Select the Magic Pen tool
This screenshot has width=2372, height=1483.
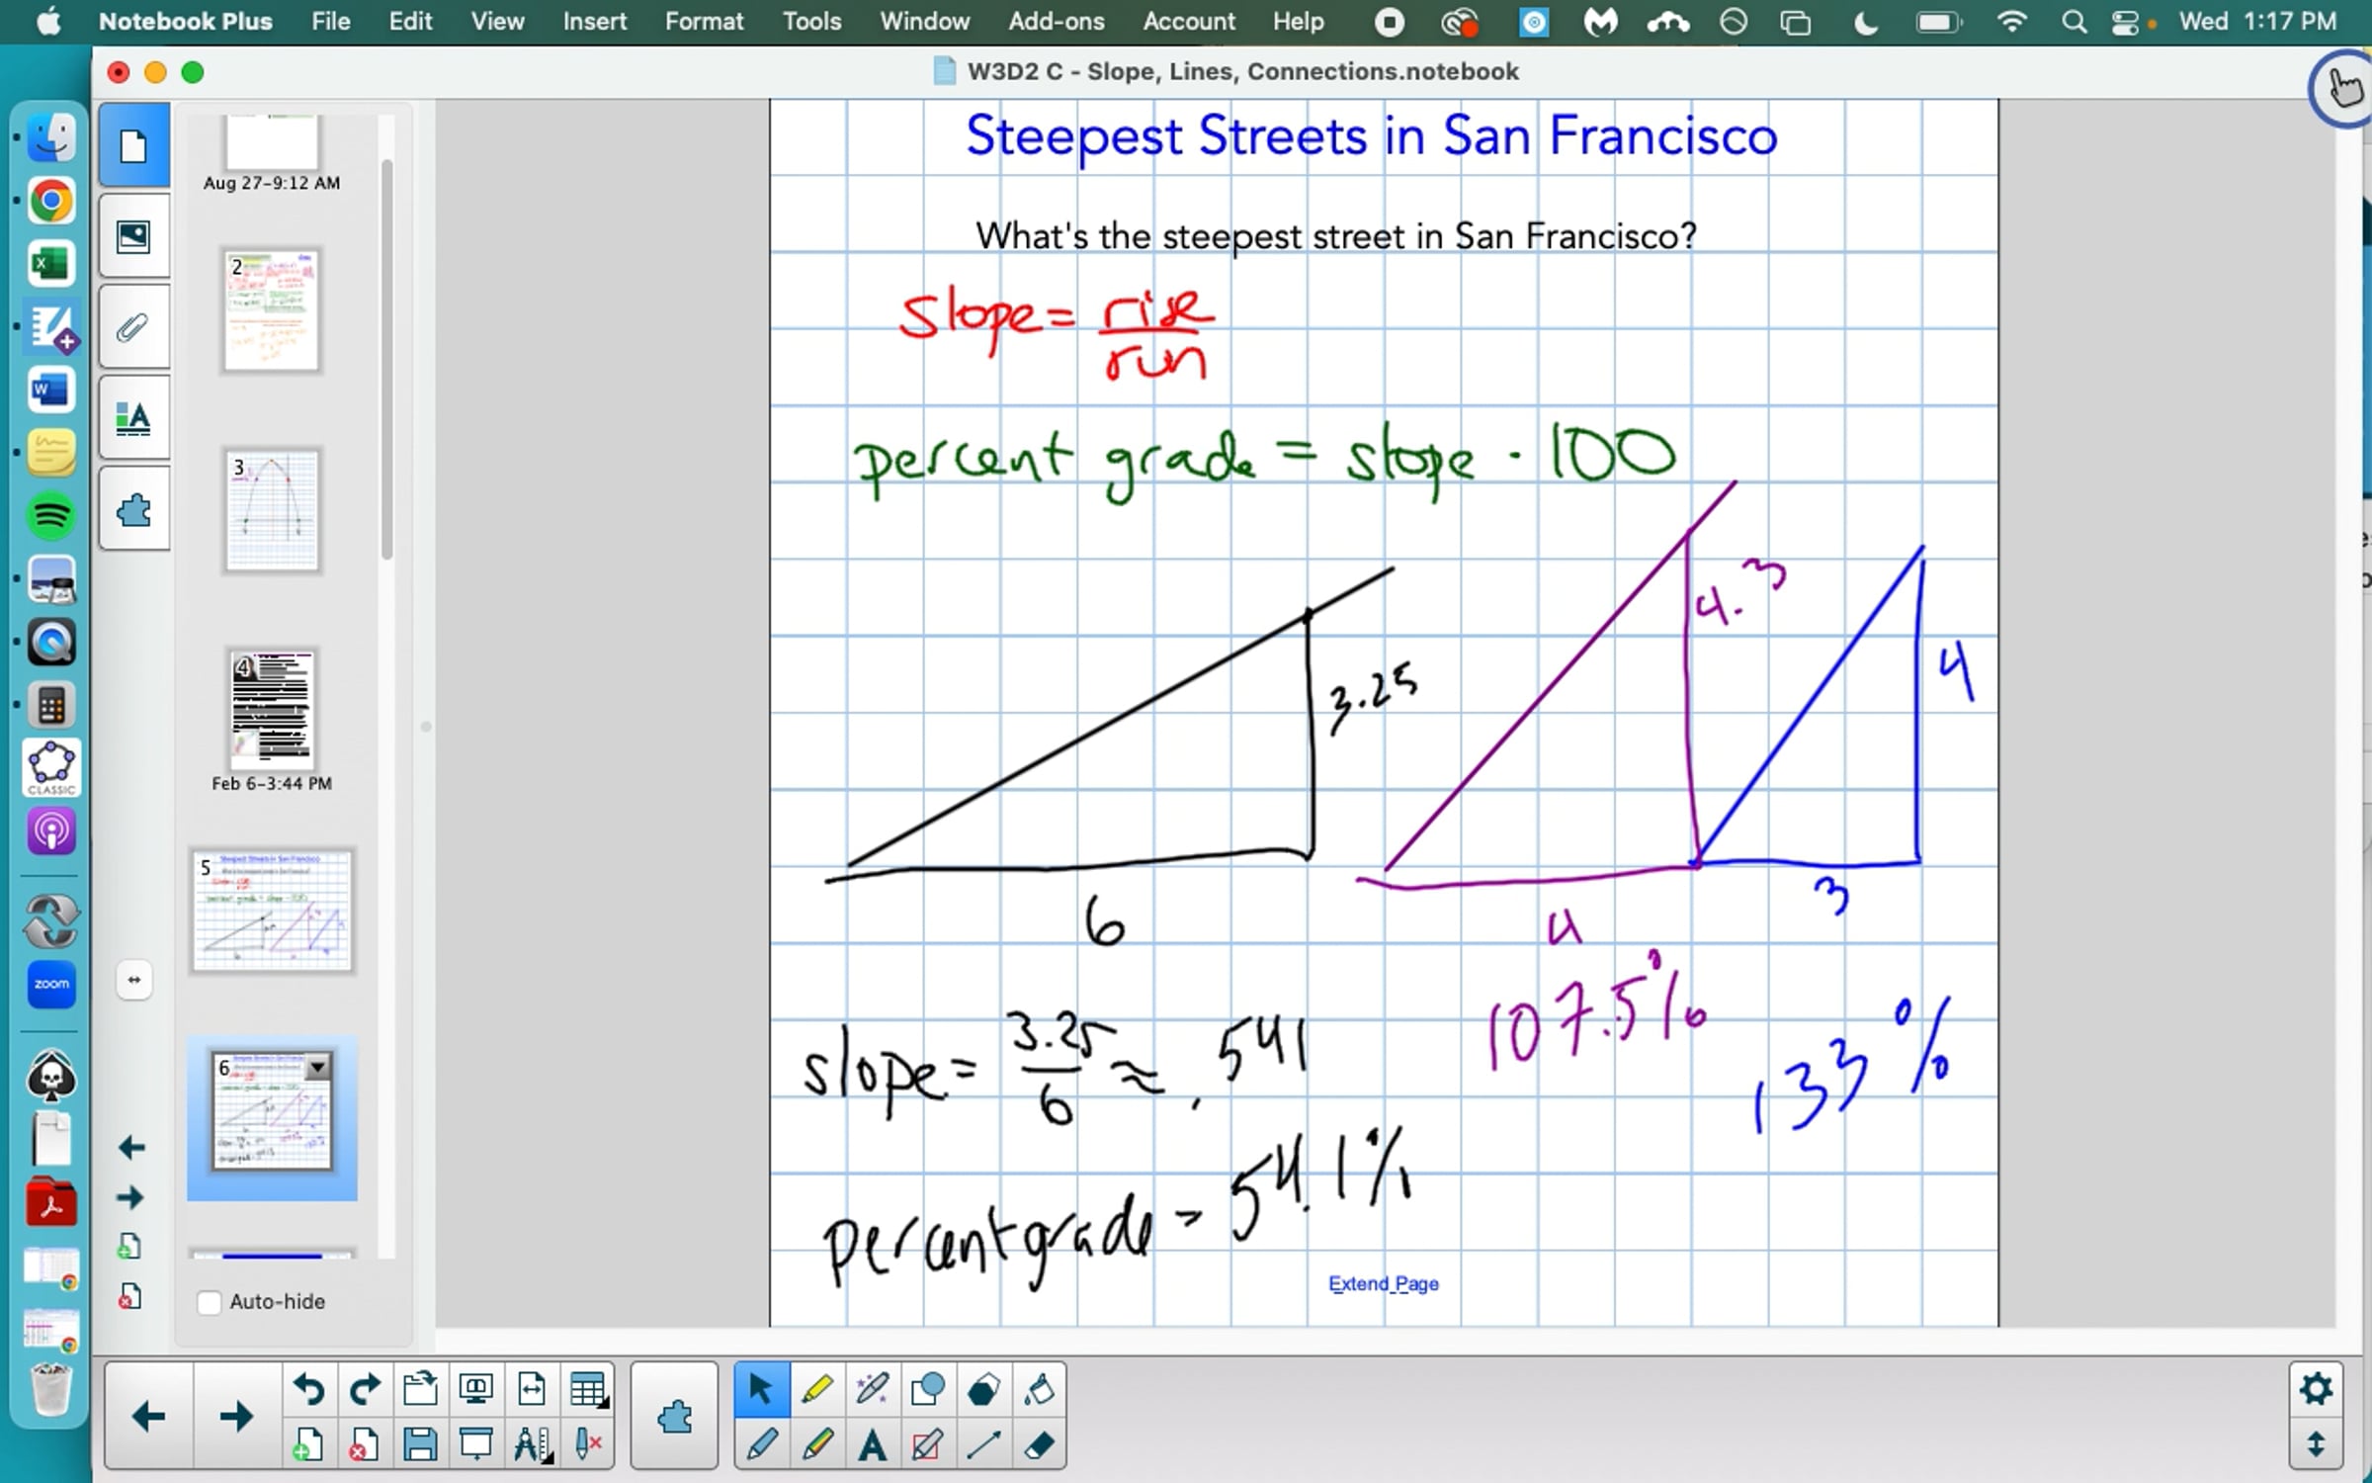[872, 1389]
